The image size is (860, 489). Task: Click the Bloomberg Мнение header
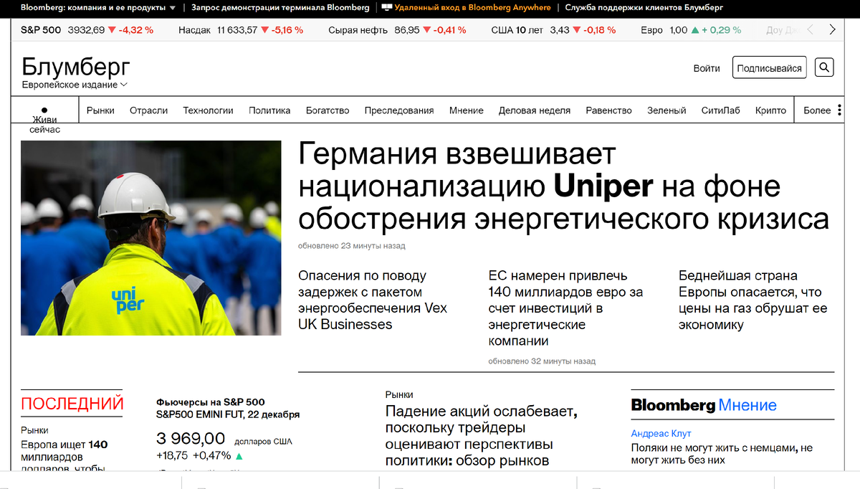pyautogui.click(x=704, y=405)
